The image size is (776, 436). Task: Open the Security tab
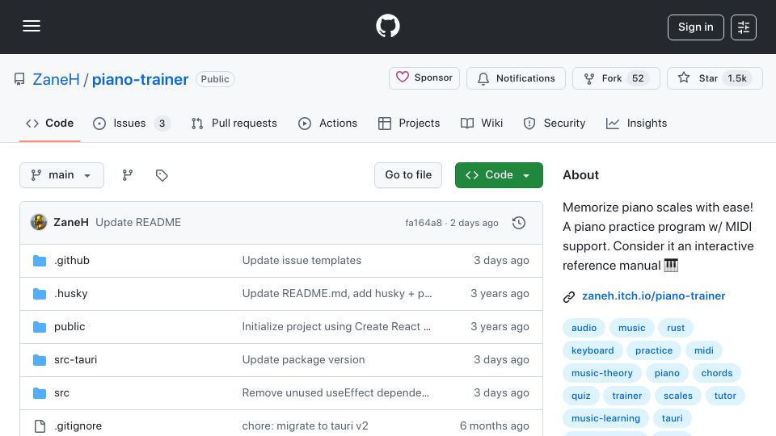[555, 123]
